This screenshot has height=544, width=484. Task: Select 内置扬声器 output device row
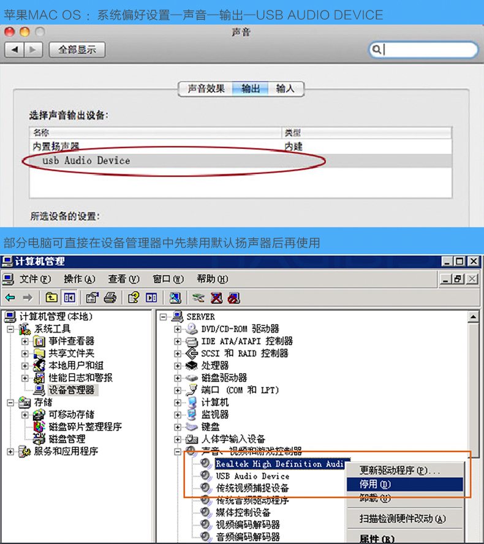coord(240,146)
